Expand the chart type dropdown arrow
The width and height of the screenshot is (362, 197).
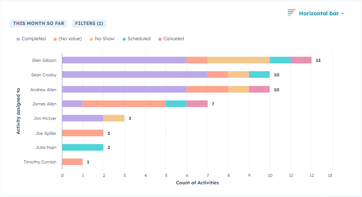click(343, 14)
